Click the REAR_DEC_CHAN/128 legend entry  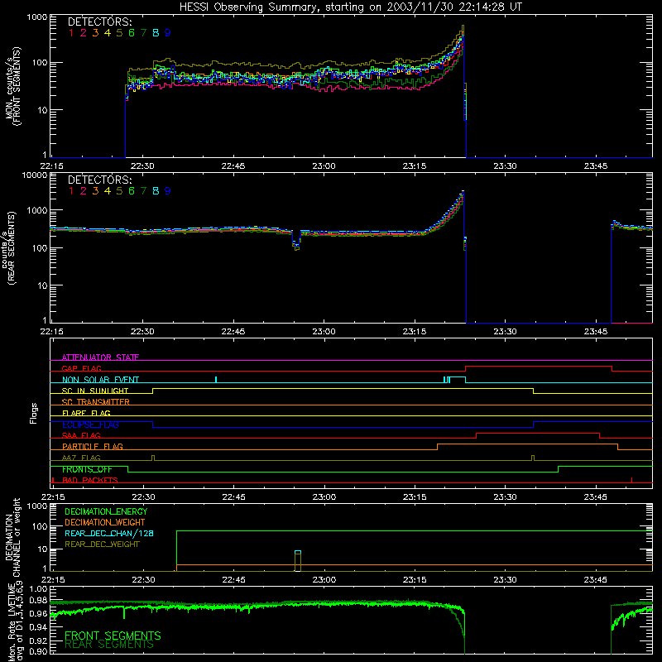(x=109, y=533)
